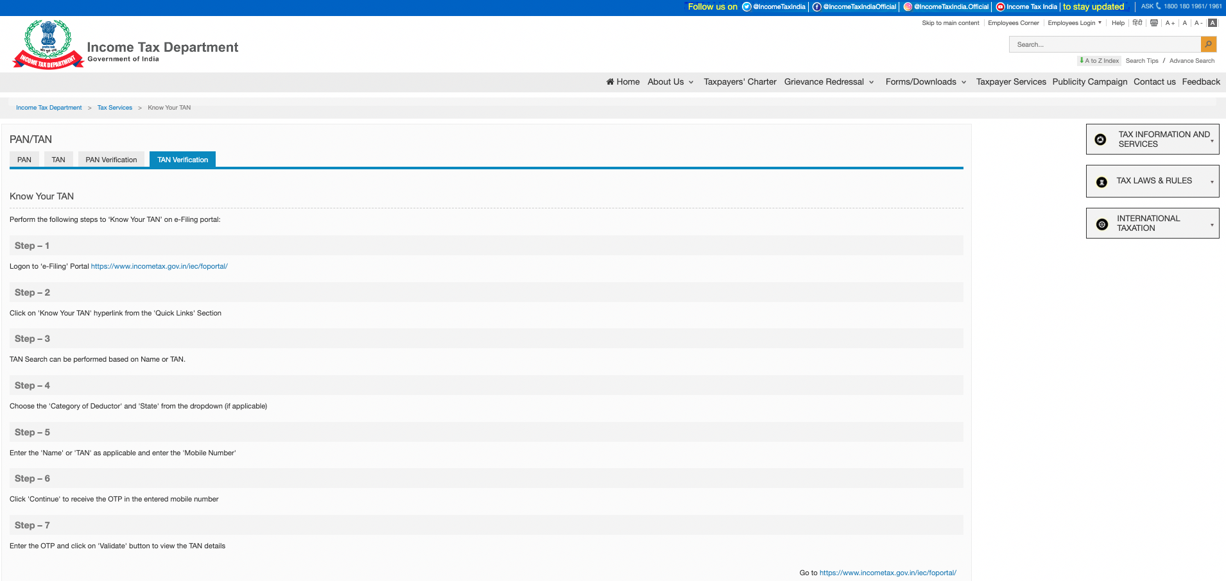The width and height of the screenshot is (1226, 581).
Task: Switch to the PAN tab
Action: pyautogui.click(x=24, y=160)
